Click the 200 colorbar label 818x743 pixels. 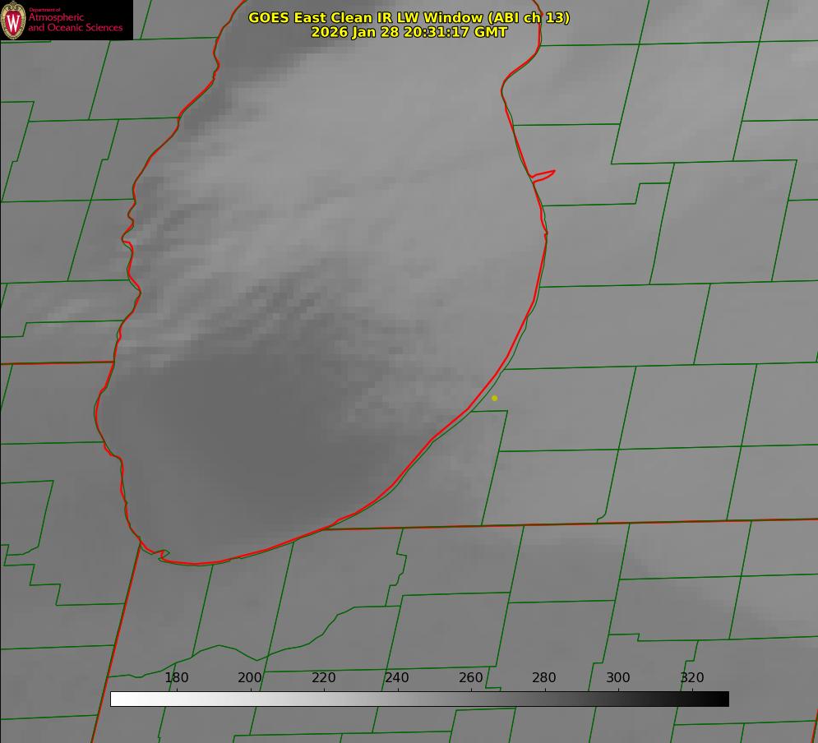point(250,678)
